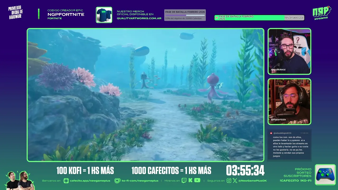The width and height of the screenshot is (338, 190).
Task: Click the @rippyrizza name tag
Action: tap(278, 120)
